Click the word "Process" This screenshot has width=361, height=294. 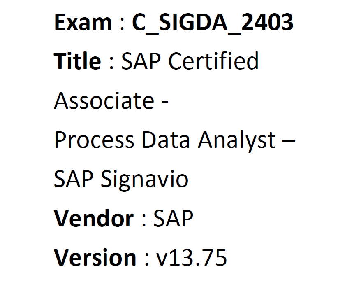coord(94,140)
